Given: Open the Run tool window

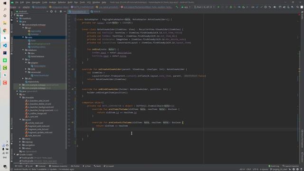Looking at the screenshot, I should pos(86,166).
